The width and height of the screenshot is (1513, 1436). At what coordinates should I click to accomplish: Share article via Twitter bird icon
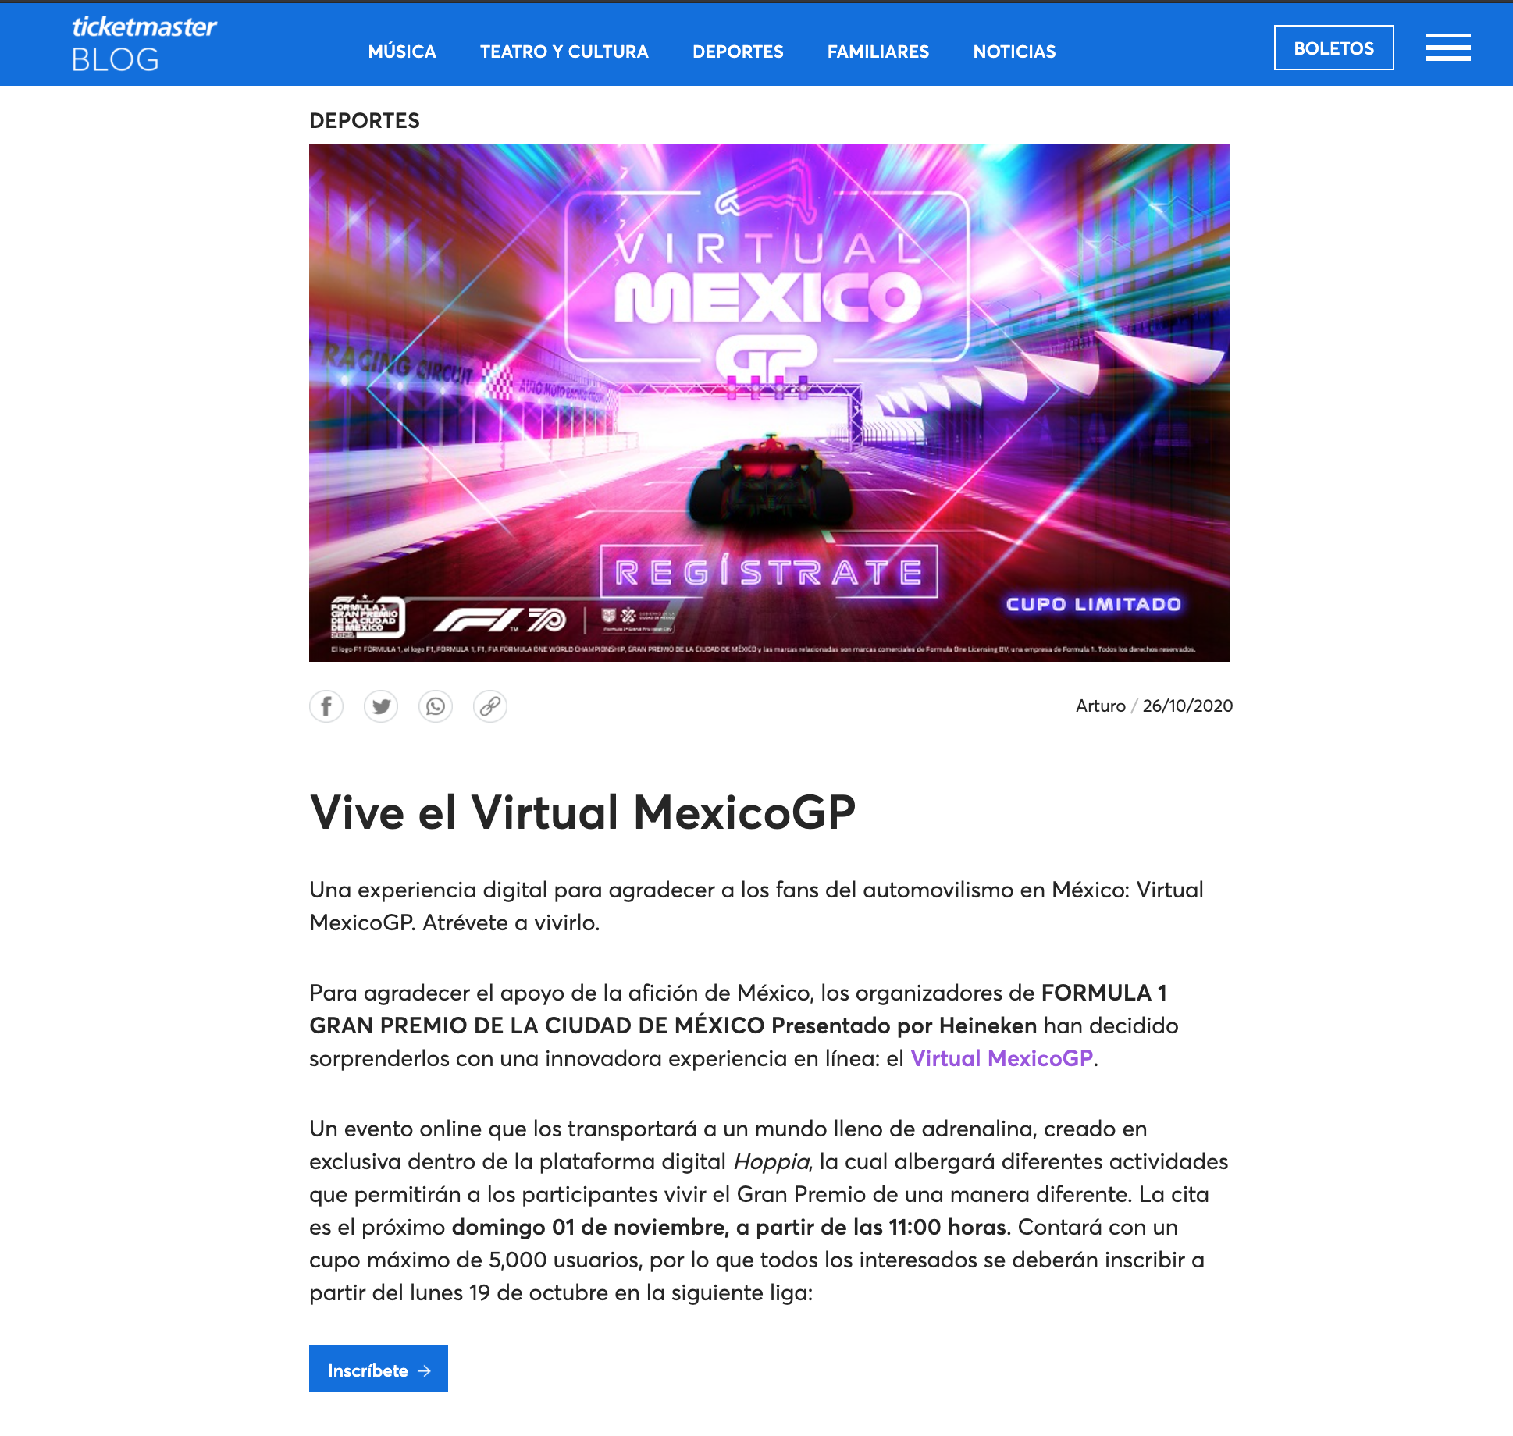[x=381, y=706]
